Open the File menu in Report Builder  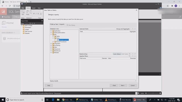[23, 8]
